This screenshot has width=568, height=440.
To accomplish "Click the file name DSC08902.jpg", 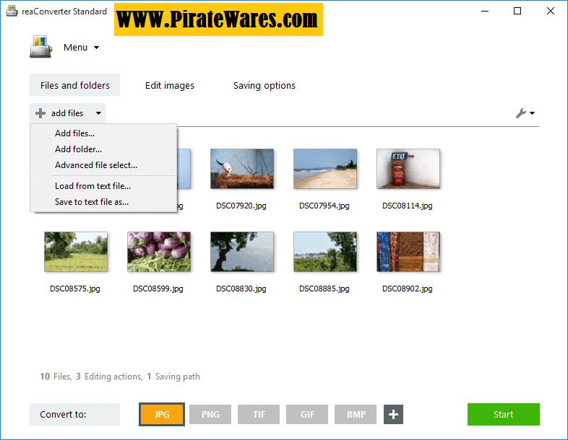I will [x=408, y=289].
